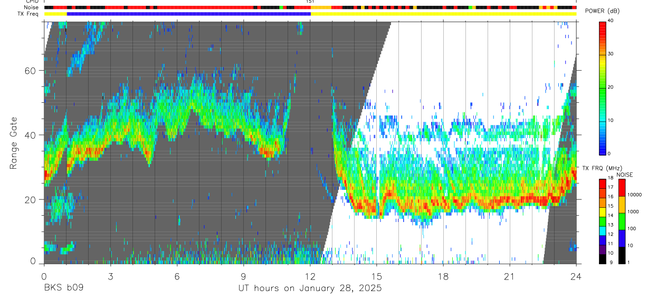Click the POWER (dB) color bar
648x299 pixels.
(603, 88)
